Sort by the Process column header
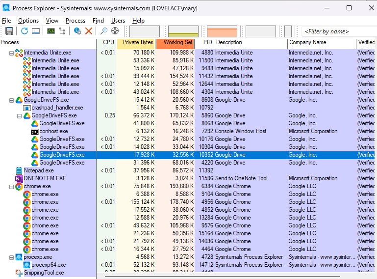 point(48,42)
